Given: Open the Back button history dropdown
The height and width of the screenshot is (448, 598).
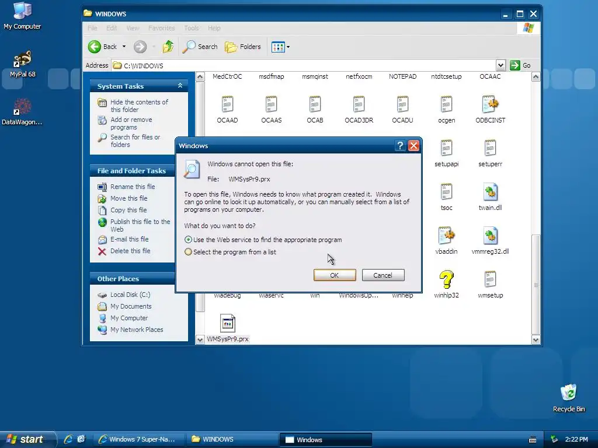Looking at the screenshot, I should (x=124, y=47).
